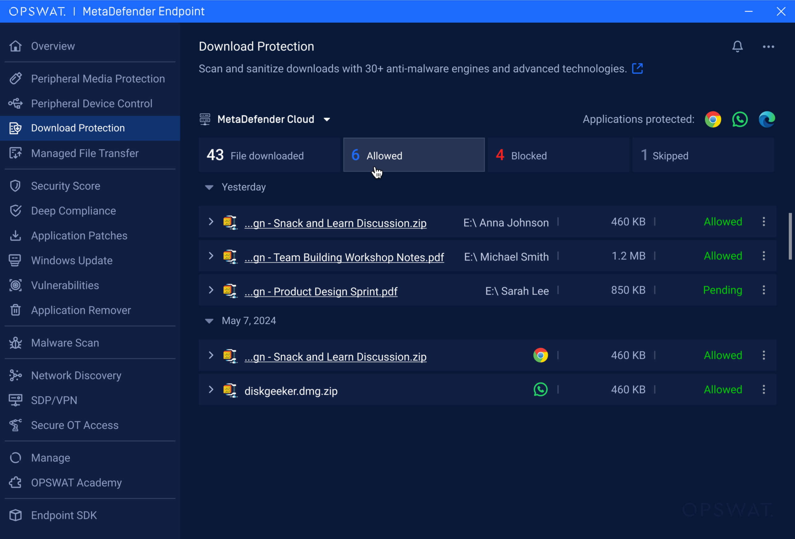The height and width of the screenshot is (539, 795).
Task: Open the three-dot overflow menu at top right
Action: tap(768, 46)
